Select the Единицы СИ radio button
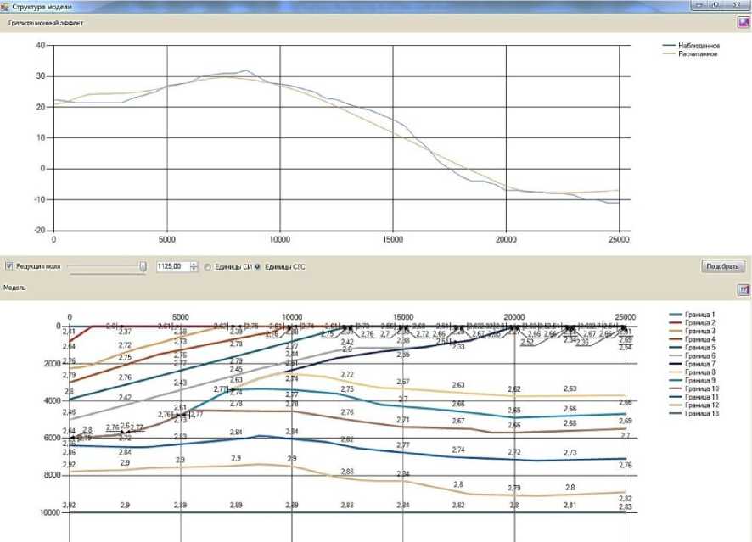The width and height of the screenshot is (752, 542). [207, 267]
